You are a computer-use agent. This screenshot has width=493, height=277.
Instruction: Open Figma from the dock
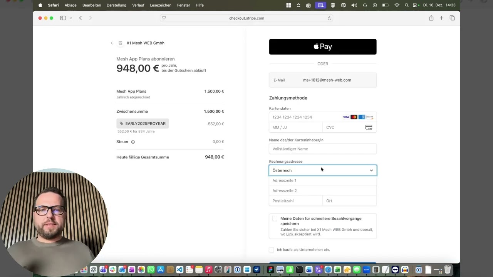point(270,270)
